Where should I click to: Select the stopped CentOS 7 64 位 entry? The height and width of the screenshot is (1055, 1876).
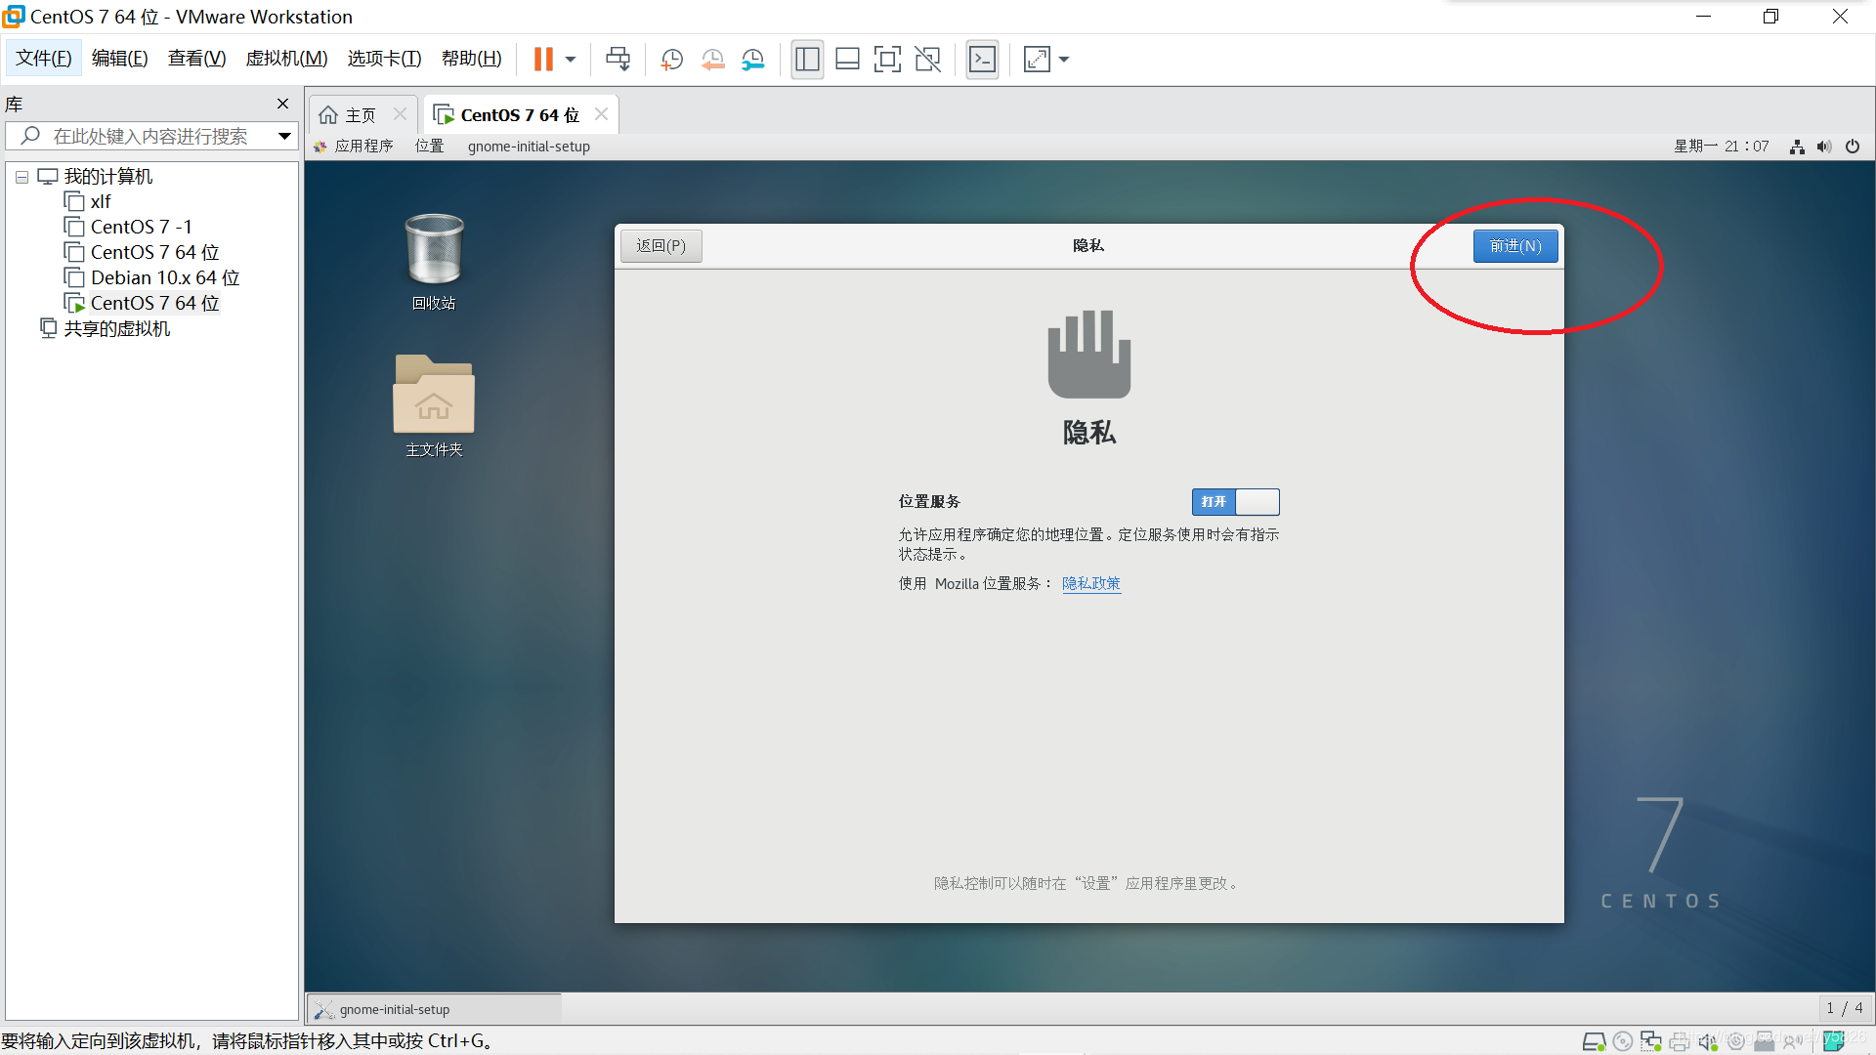pos(142,252)
